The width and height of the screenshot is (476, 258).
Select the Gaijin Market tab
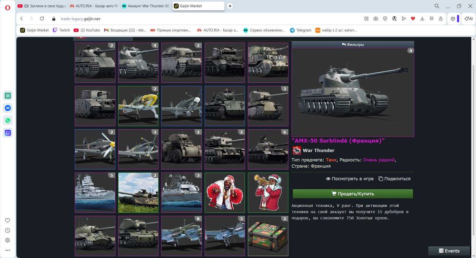[198, 6]
